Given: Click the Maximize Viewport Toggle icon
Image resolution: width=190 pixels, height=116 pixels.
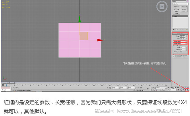Looking at the screenshot, I should tap(188, 90).
